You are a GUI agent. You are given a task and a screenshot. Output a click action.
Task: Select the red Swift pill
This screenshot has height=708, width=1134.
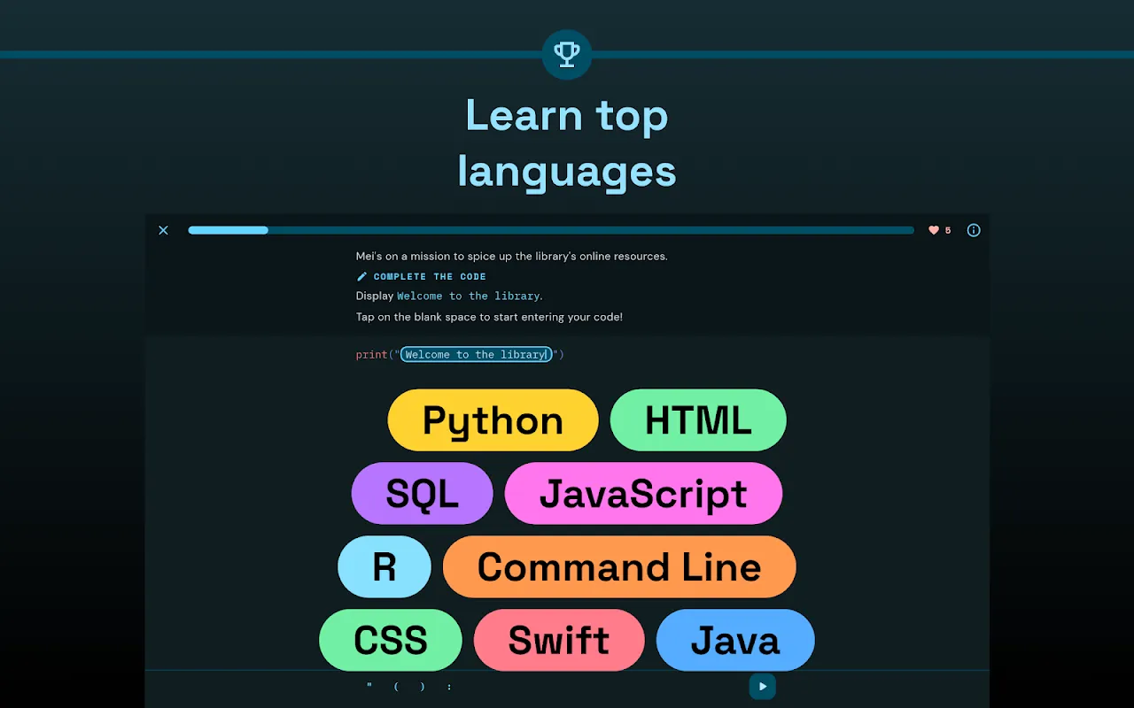pyautogui.click(x=559, y=640)
